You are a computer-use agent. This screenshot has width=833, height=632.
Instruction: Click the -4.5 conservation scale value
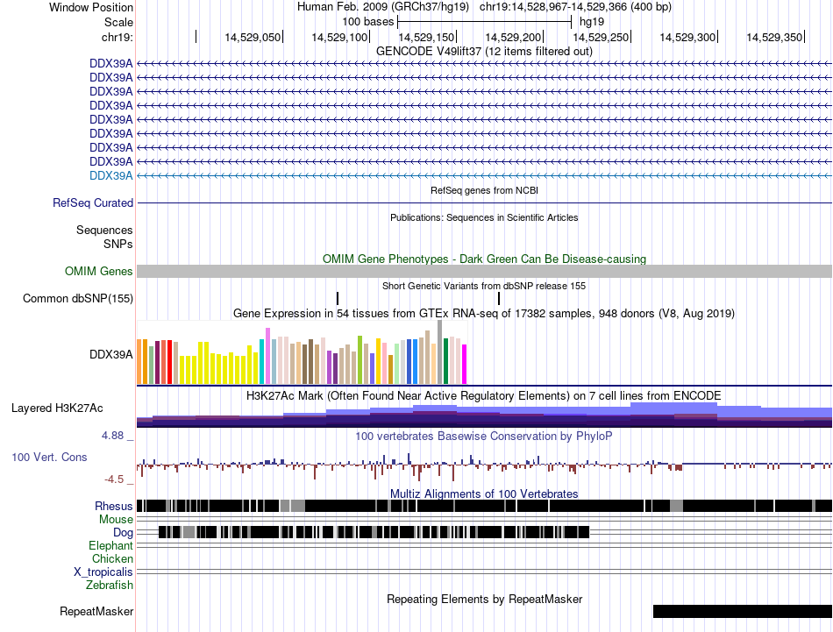click(x=114, y=479)
